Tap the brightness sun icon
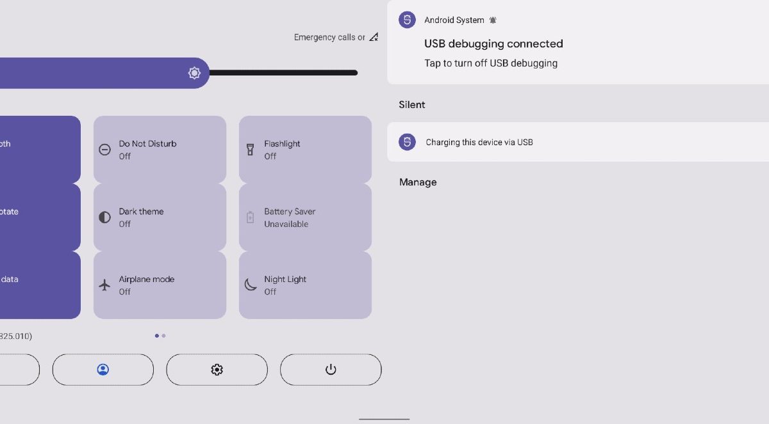This screenshot has height=424, width=769. pos(194,73)
